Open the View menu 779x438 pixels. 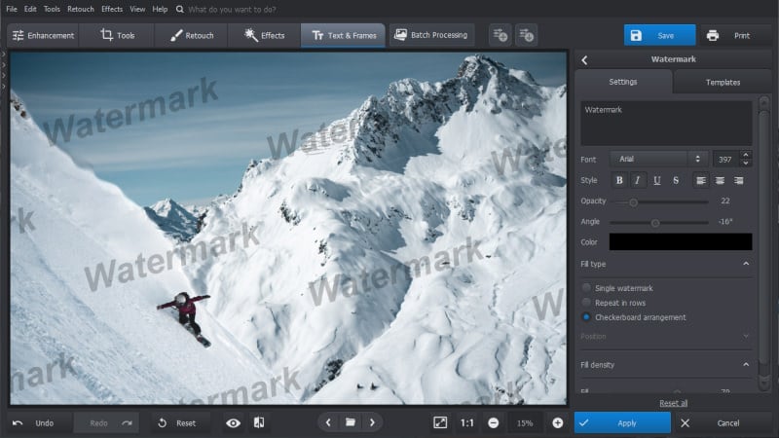coord(137,9)
